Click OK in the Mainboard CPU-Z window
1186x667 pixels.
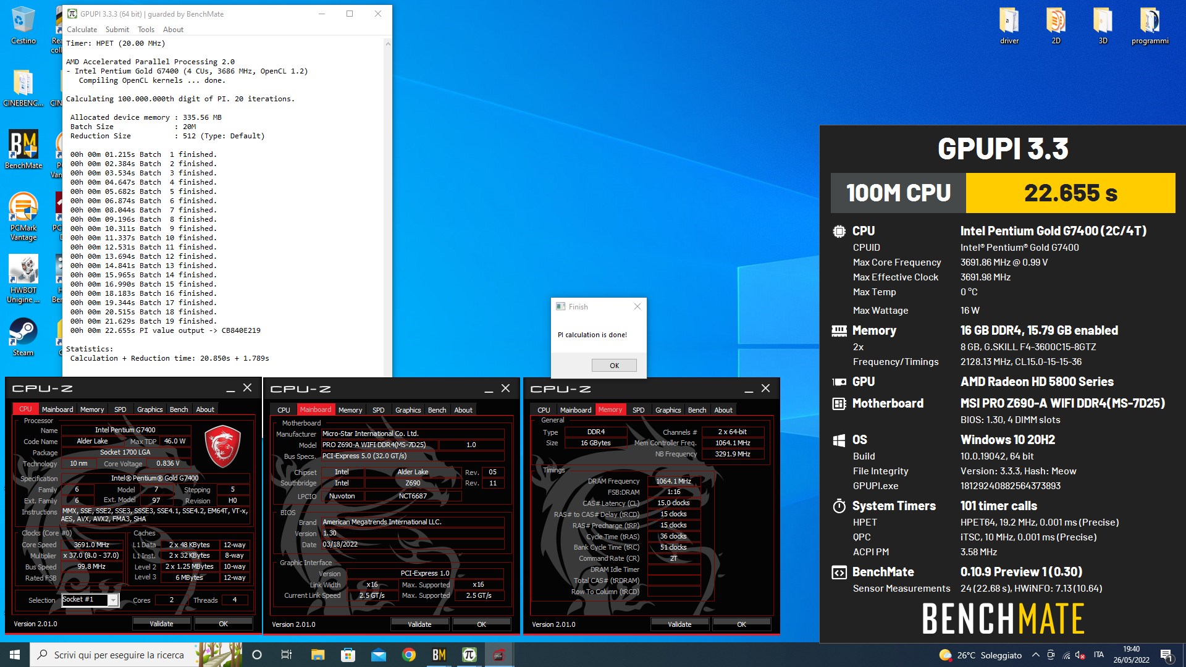pos(482,624)
